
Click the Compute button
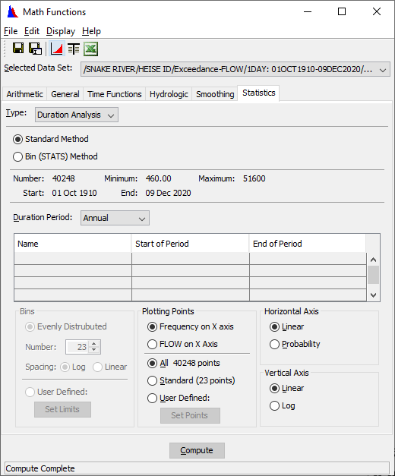tap(197, 450)
